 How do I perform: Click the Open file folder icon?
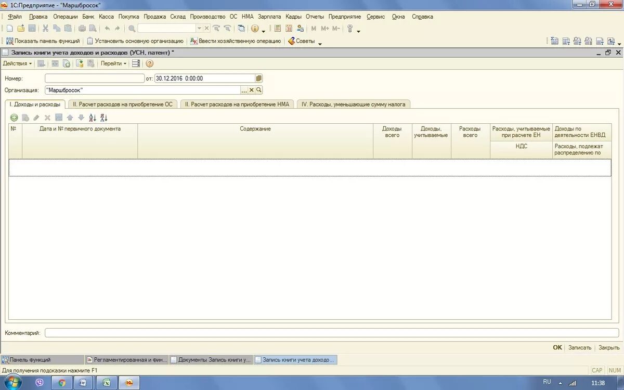[x=21, y=29]
